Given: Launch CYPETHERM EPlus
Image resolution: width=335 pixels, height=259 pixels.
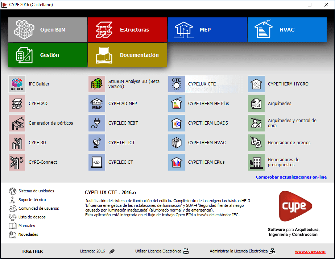Looking at the screenshot, I should click(176, 162).
